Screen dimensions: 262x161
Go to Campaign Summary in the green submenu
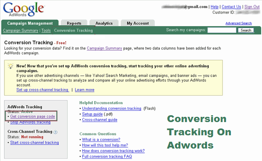point(21,31)
